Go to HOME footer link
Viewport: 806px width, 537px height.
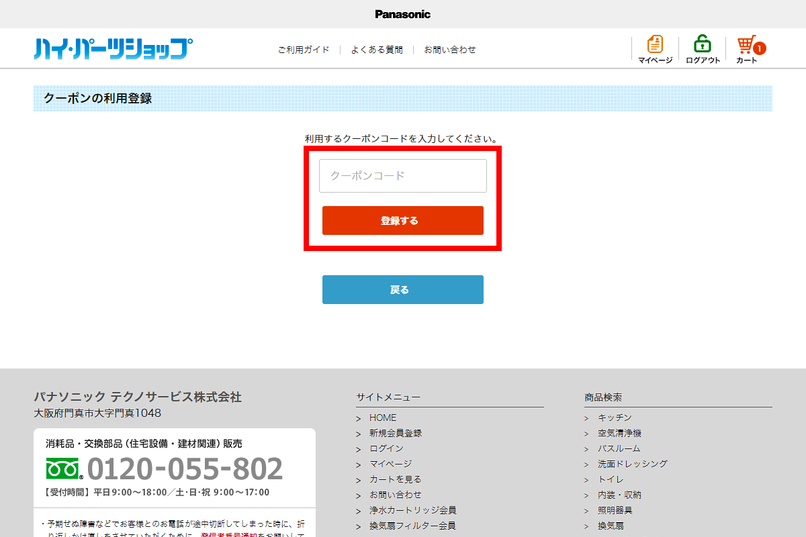point(383,418)
